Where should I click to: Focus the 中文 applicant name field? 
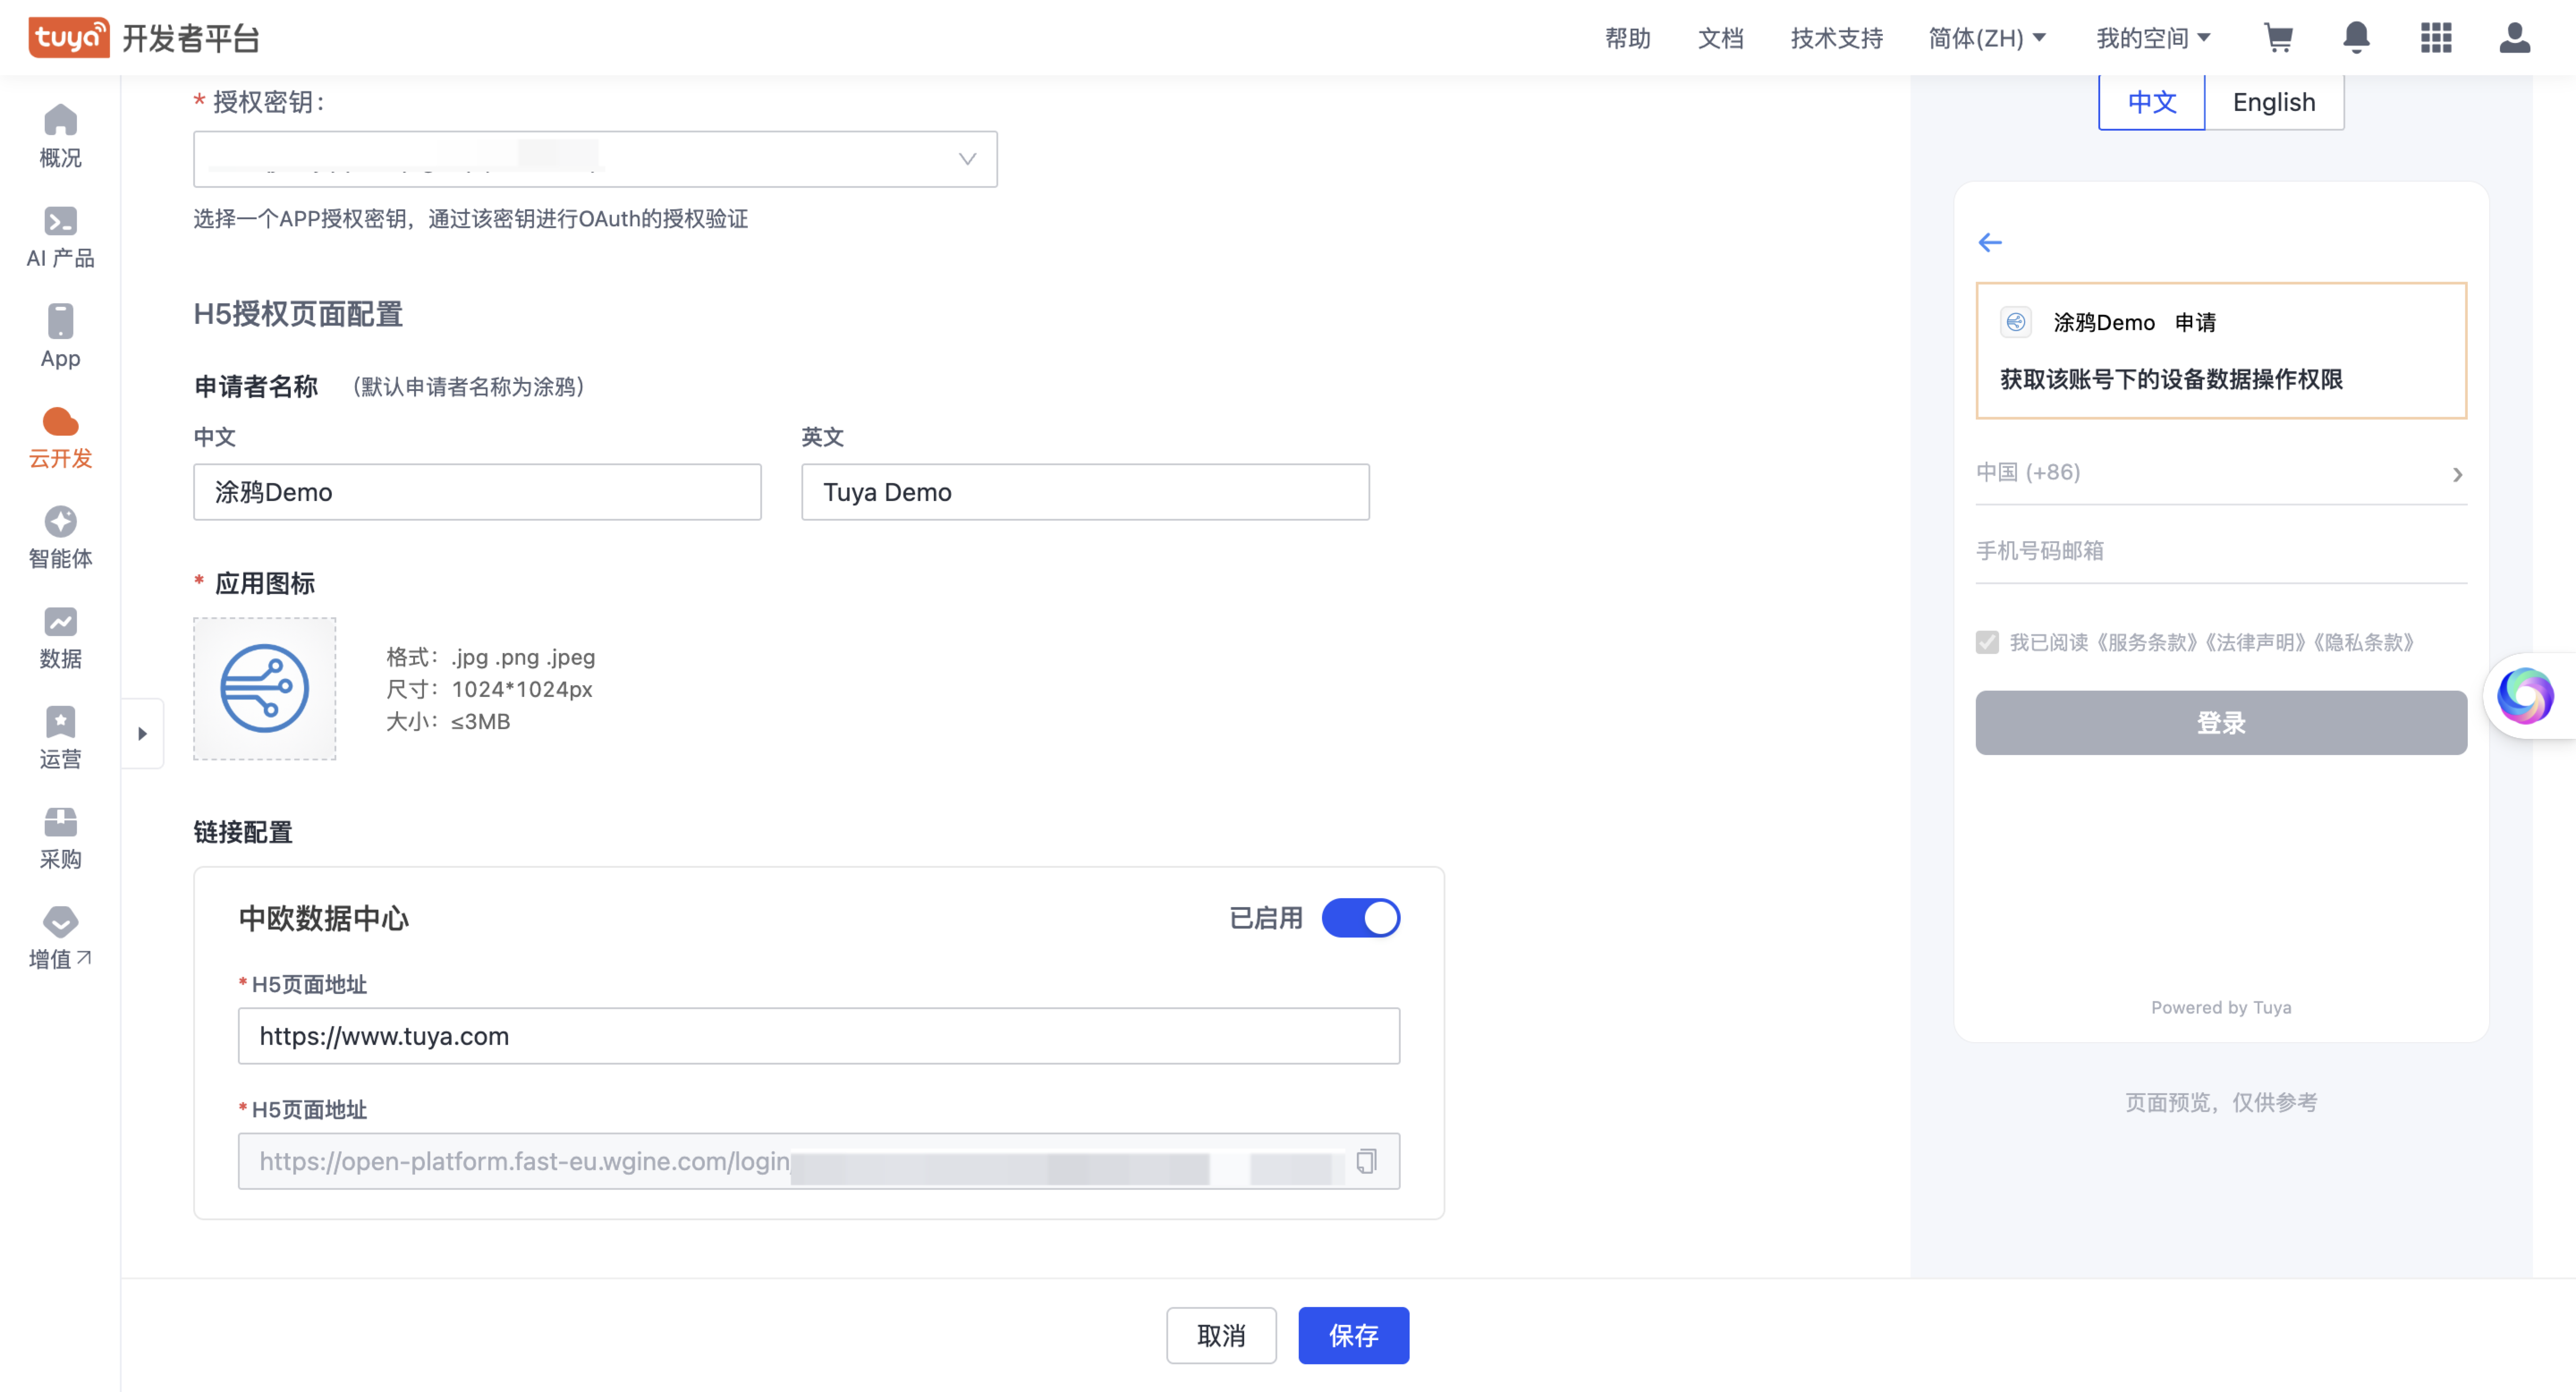pos(477,491)
